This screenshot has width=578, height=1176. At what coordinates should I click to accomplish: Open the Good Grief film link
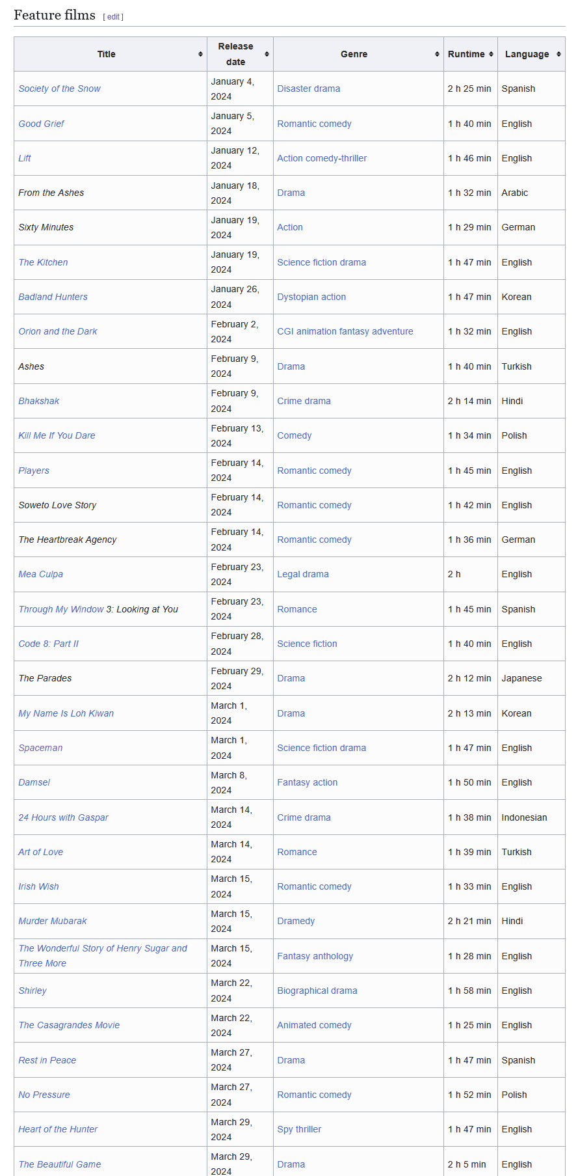(41, 124)
